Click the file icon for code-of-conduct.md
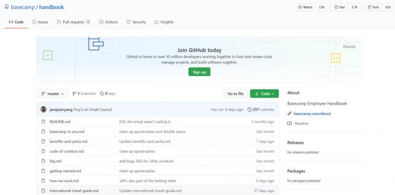 coord(43,151)
